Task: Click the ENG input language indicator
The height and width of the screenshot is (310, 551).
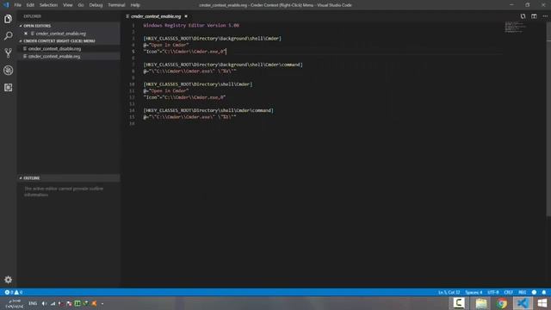Action: tap(33, 303)
